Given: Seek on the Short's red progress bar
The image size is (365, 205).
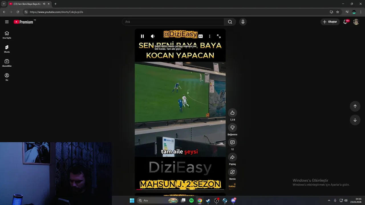Looking at the screenshot, I should (x=180, y=189).
